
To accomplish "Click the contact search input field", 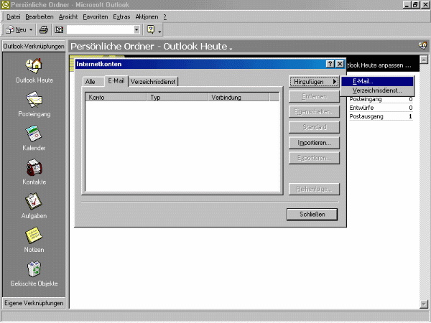I will pyautogui.click(x=100, y=29).
